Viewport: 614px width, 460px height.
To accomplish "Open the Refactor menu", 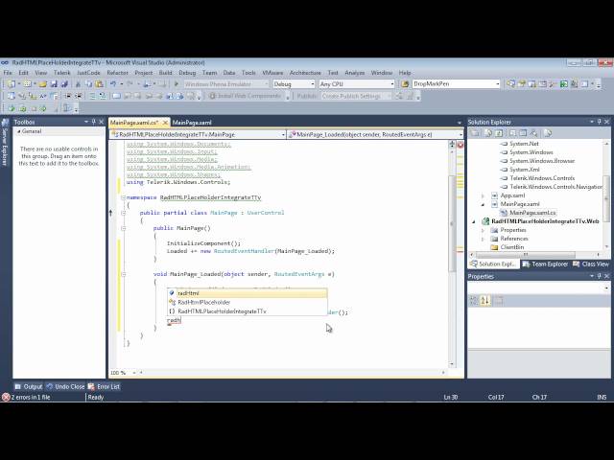I will [117, 73].
